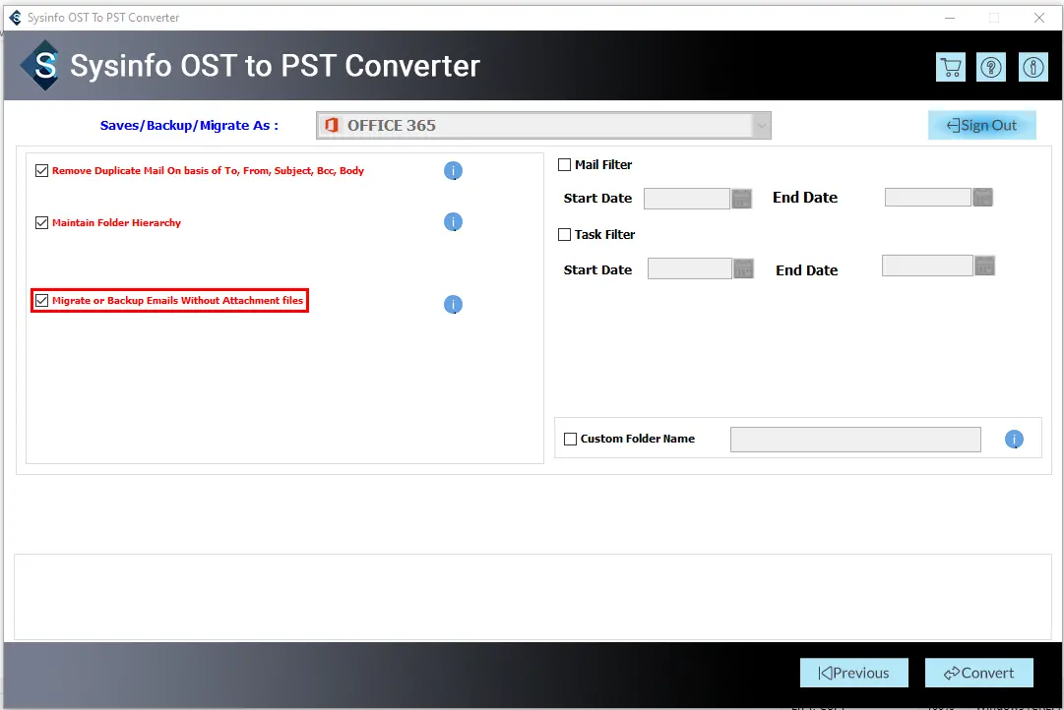This screenshot has width=1064, height=710.
Task: Uncheck Maintain Folder Hierarchy
Action: (x=42, y=223)
